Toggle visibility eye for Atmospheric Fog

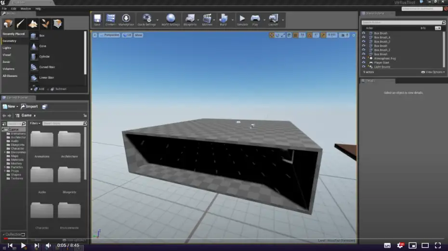tap(363, 59)
